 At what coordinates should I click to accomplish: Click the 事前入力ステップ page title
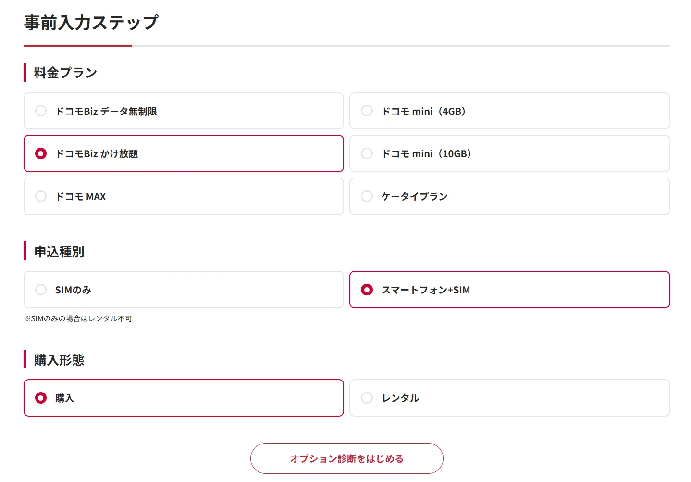pos(91,23)
